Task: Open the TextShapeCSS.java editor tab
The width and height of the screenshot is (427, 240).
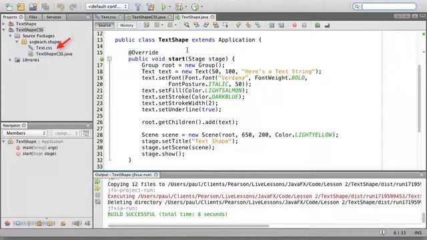Action: pos(148,17)
